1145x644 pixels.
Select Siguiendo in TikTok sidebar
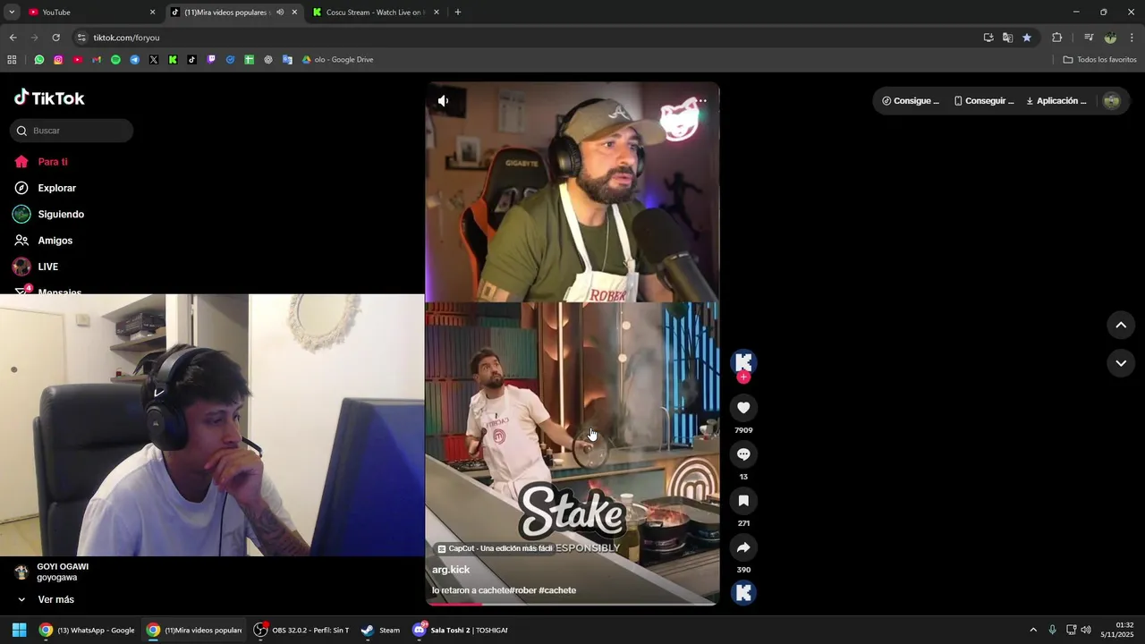click(x=61, y=215)
